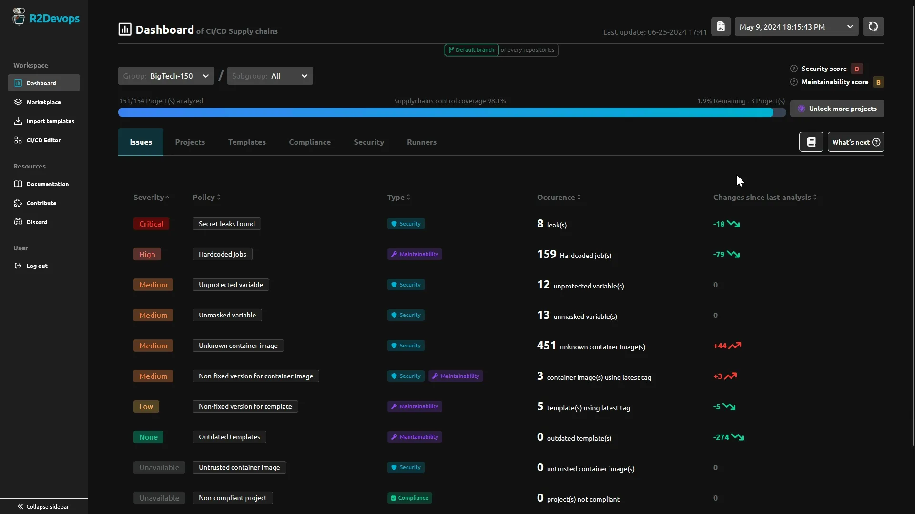Switch to the Security tab

pos(369,142)
